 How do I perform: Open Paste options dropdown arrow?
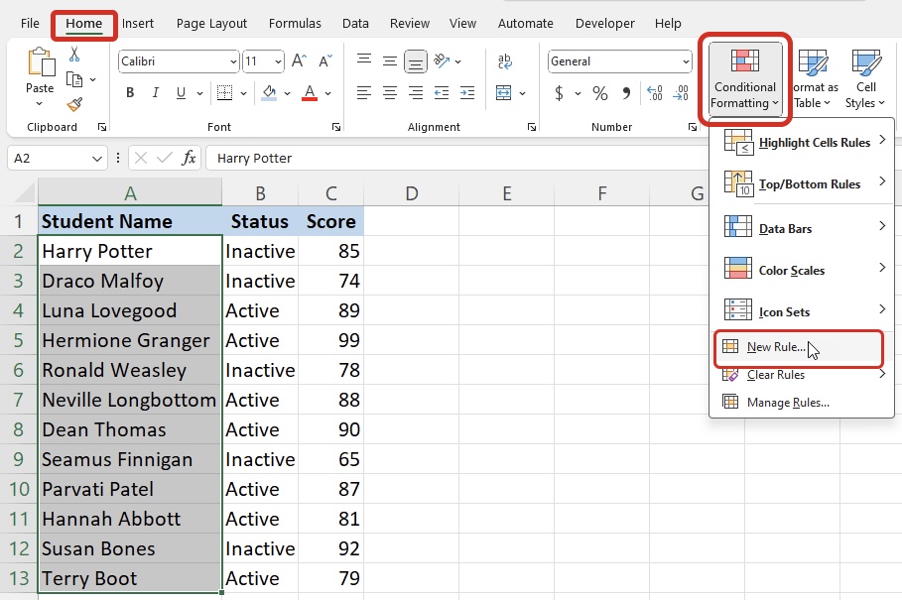[39, 104]
